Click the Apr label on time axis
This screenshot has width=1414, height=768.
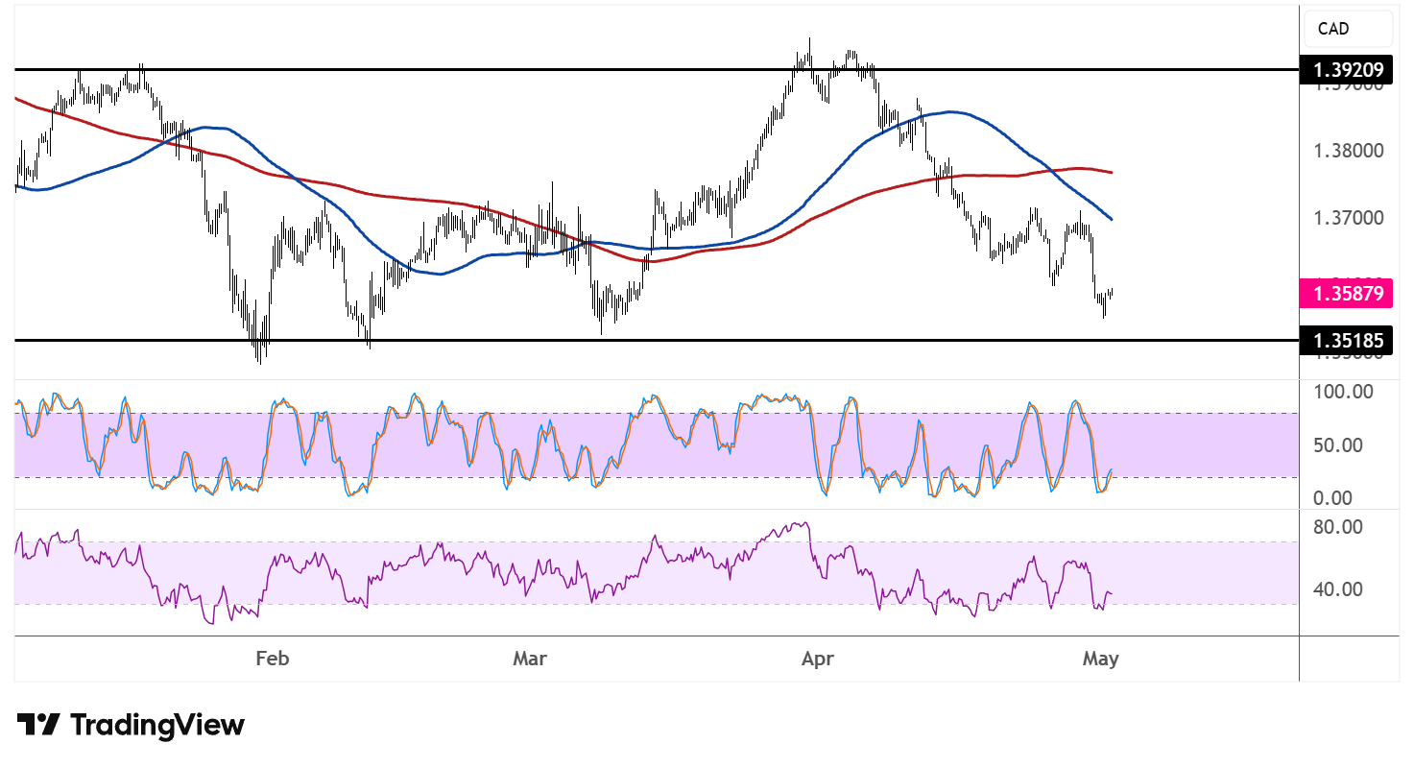[817, 659]
